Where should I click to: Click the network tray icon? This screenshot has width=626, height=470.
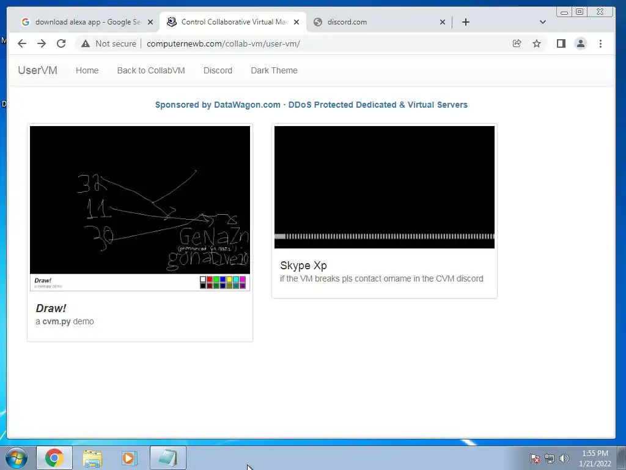[x=550, y=458]
